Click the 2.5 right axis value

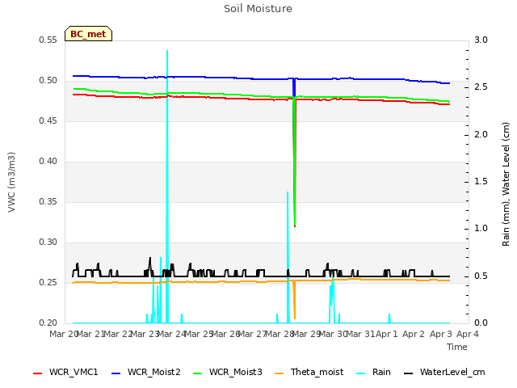pos(481,87)
